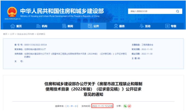Screen dimensions: 186x111
Task: Click the national emblem logo
Action: pos(12,12)
